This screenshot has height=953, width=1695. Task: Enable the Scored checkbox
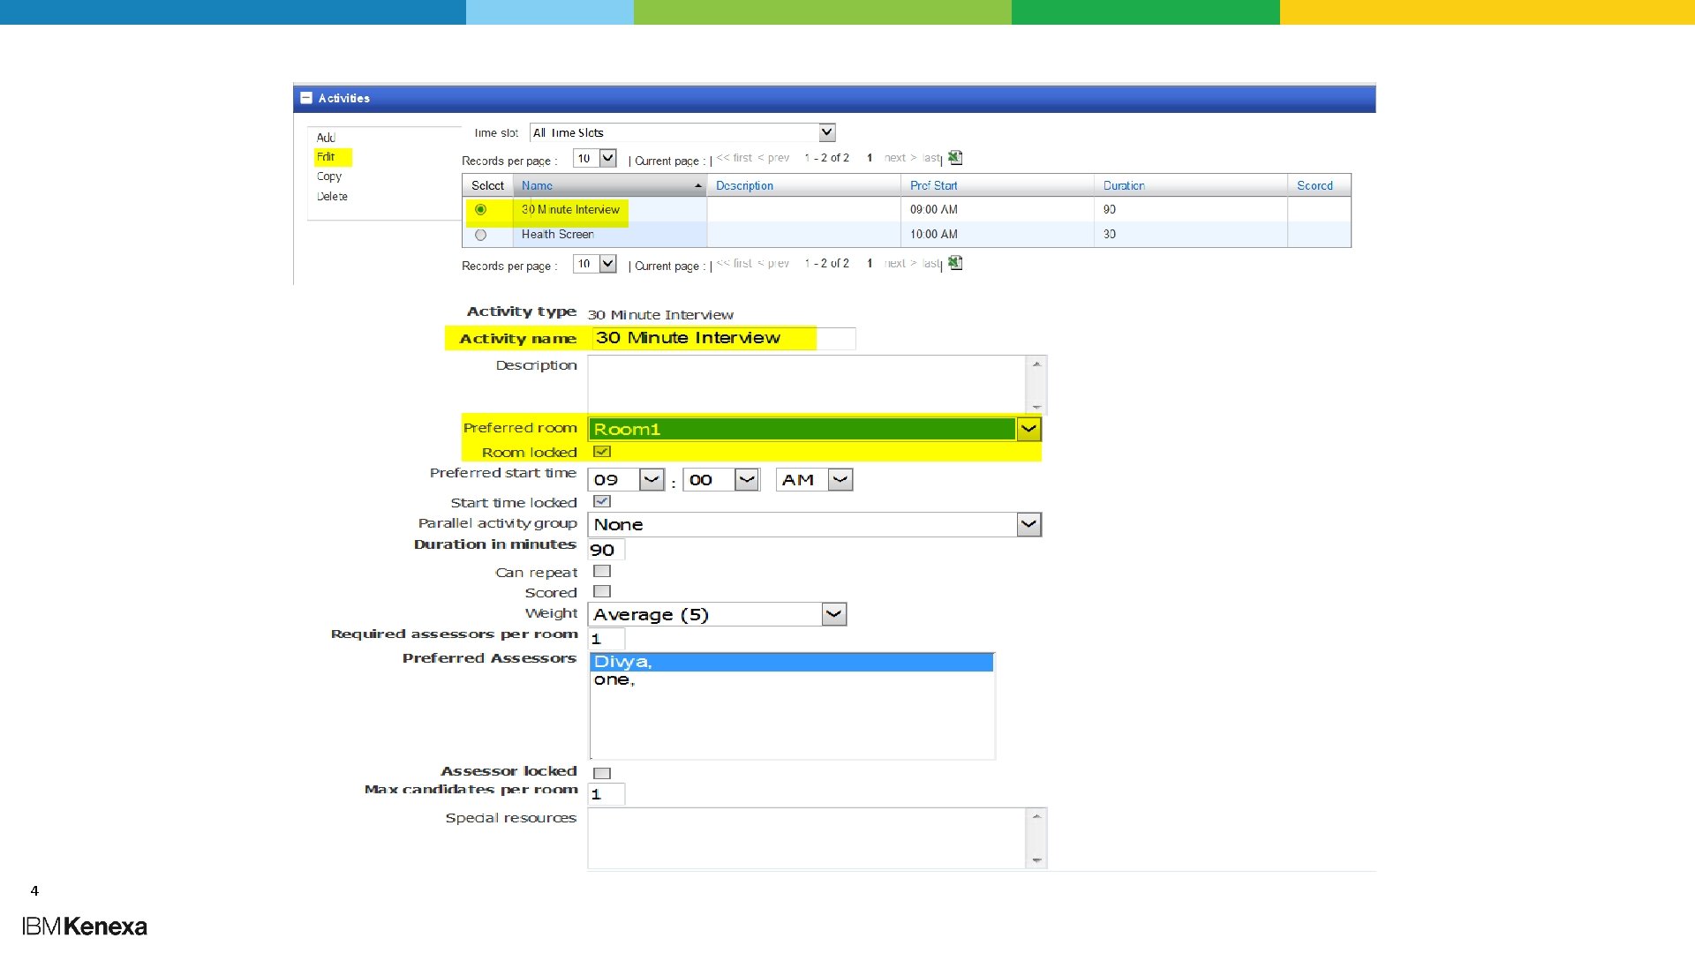[x=602, y=591]
